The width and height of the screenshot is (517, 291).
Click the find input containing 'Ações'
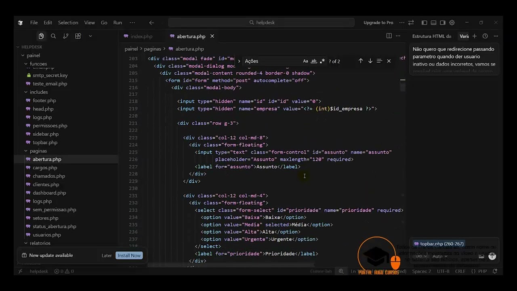pyautogui.click(x=273, y=61)
